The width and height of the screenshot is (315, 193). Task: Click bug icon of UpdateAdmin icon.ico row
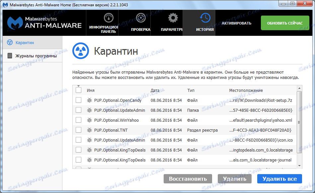[x=89, y=140]
